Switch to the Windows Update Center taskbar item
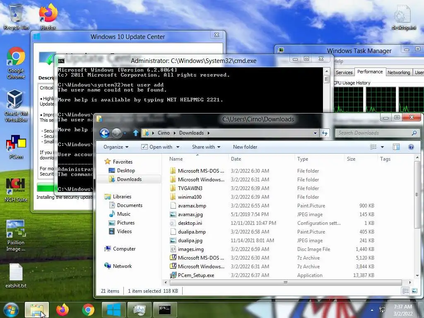Viewport: 424px width, 318px height. tap(114, 310)
